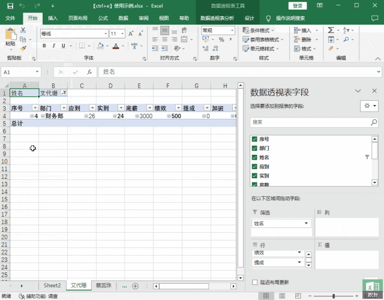Viewport: 384px width, 300px height.
Task: Click Increase Font Size icon
Action: pos(131,34)
